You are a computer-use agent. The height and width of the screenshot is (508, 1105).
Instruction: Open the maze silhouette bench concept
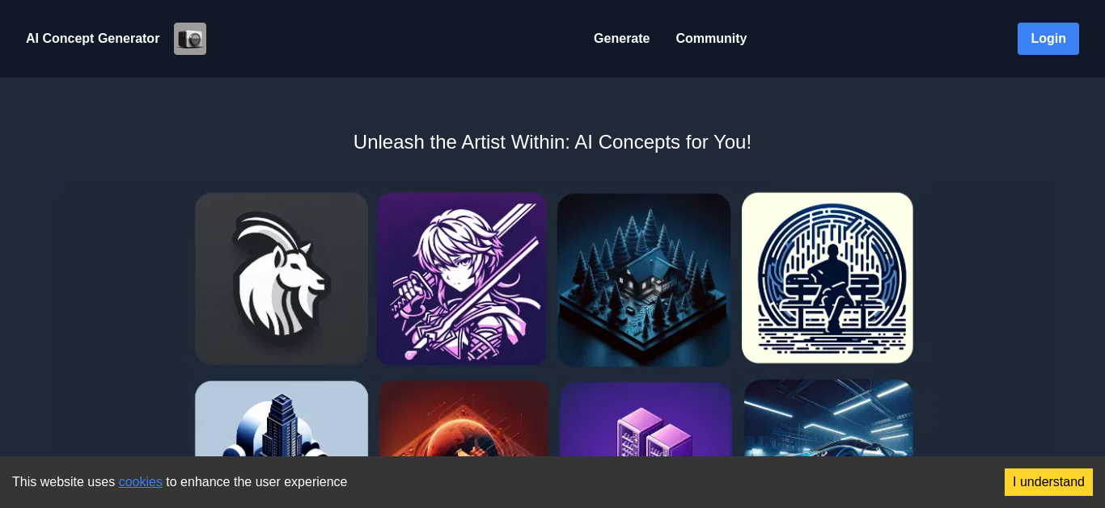(828, 278)
